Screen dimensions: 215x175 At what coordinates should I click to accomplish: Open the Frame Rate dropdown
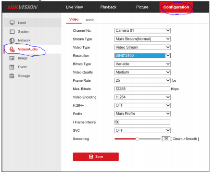(142, 80)
